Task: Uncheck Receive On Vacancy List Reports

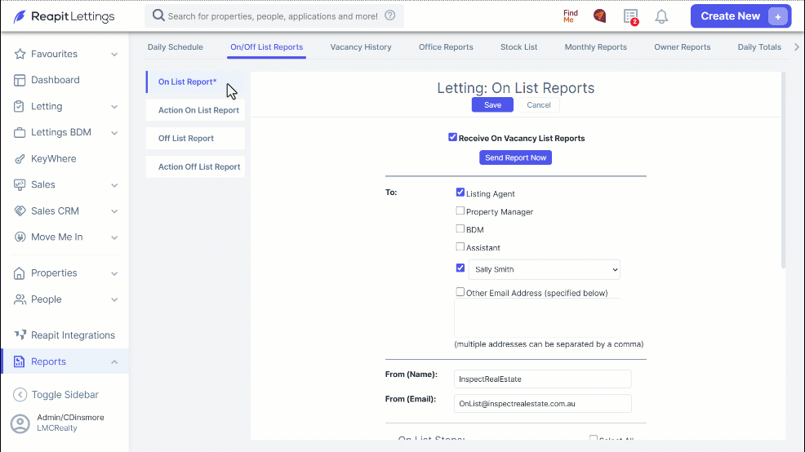Action: (x=452, y=138)
